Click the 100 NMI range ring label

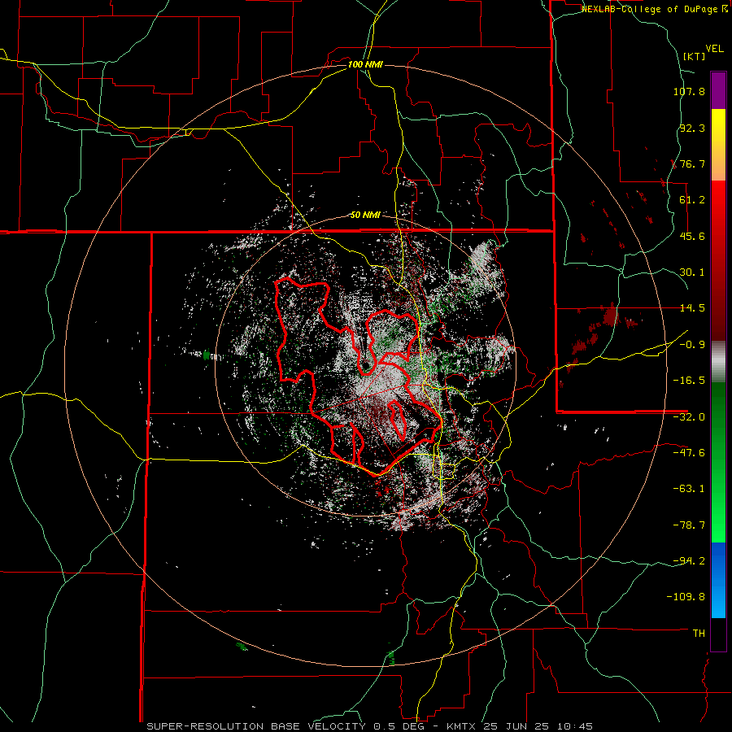[365, 64]
